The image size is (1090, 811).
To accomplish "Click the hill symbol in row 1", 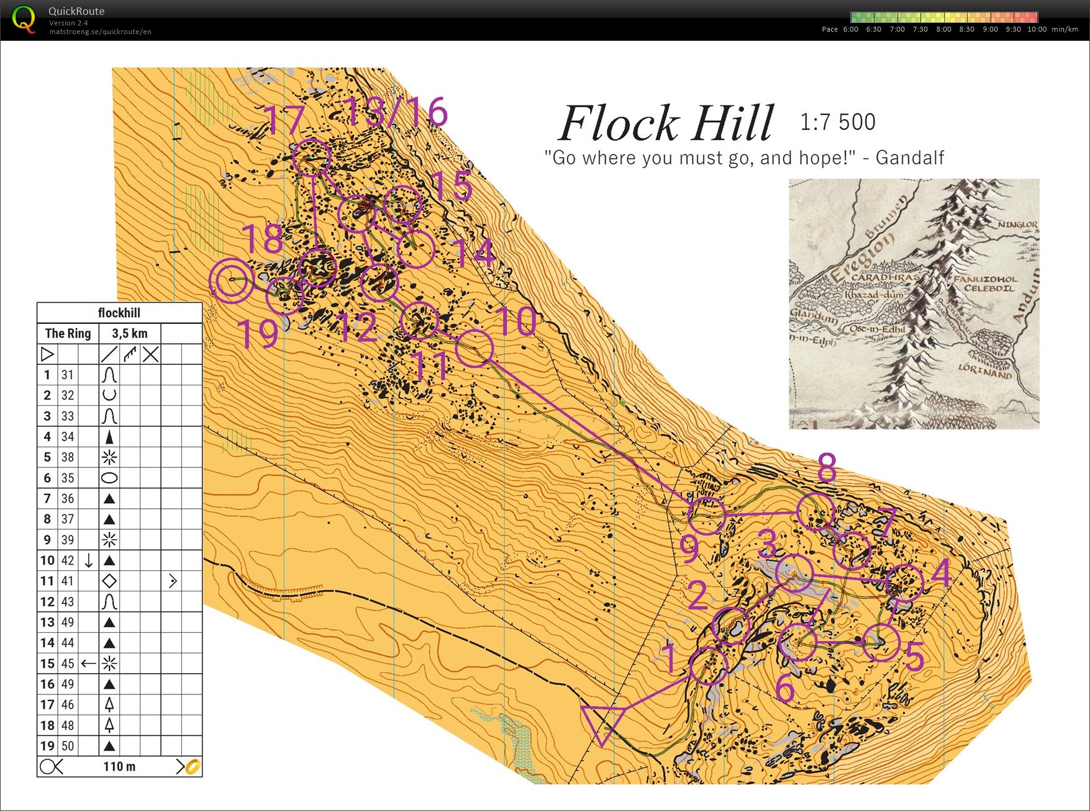I will pos(109,375).
